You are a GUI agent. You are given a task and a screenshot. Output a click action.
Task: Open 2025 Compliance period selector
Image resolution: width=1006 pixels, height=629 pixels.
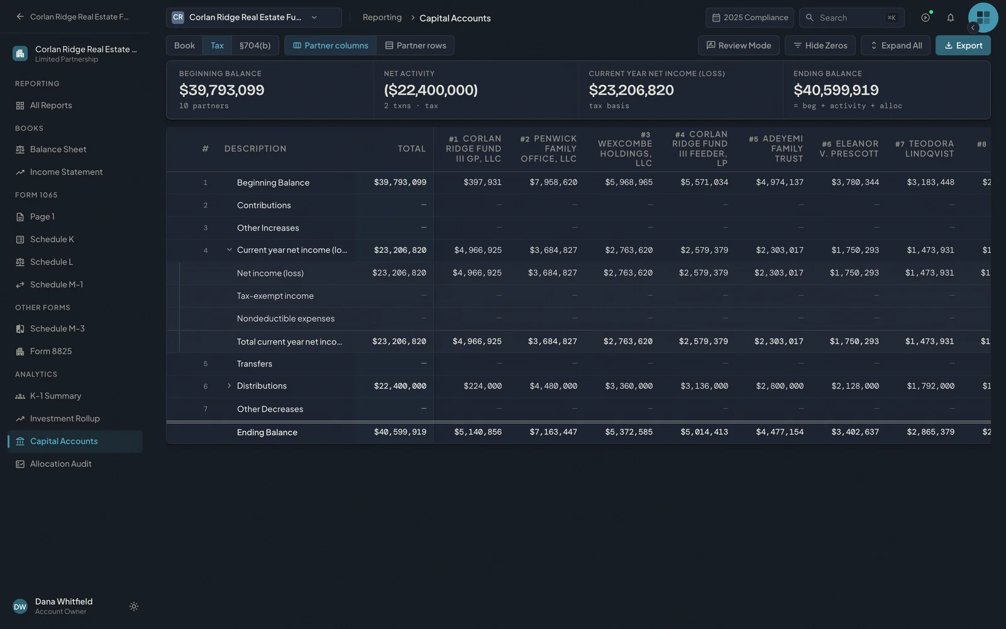click(x=749, y=18)
